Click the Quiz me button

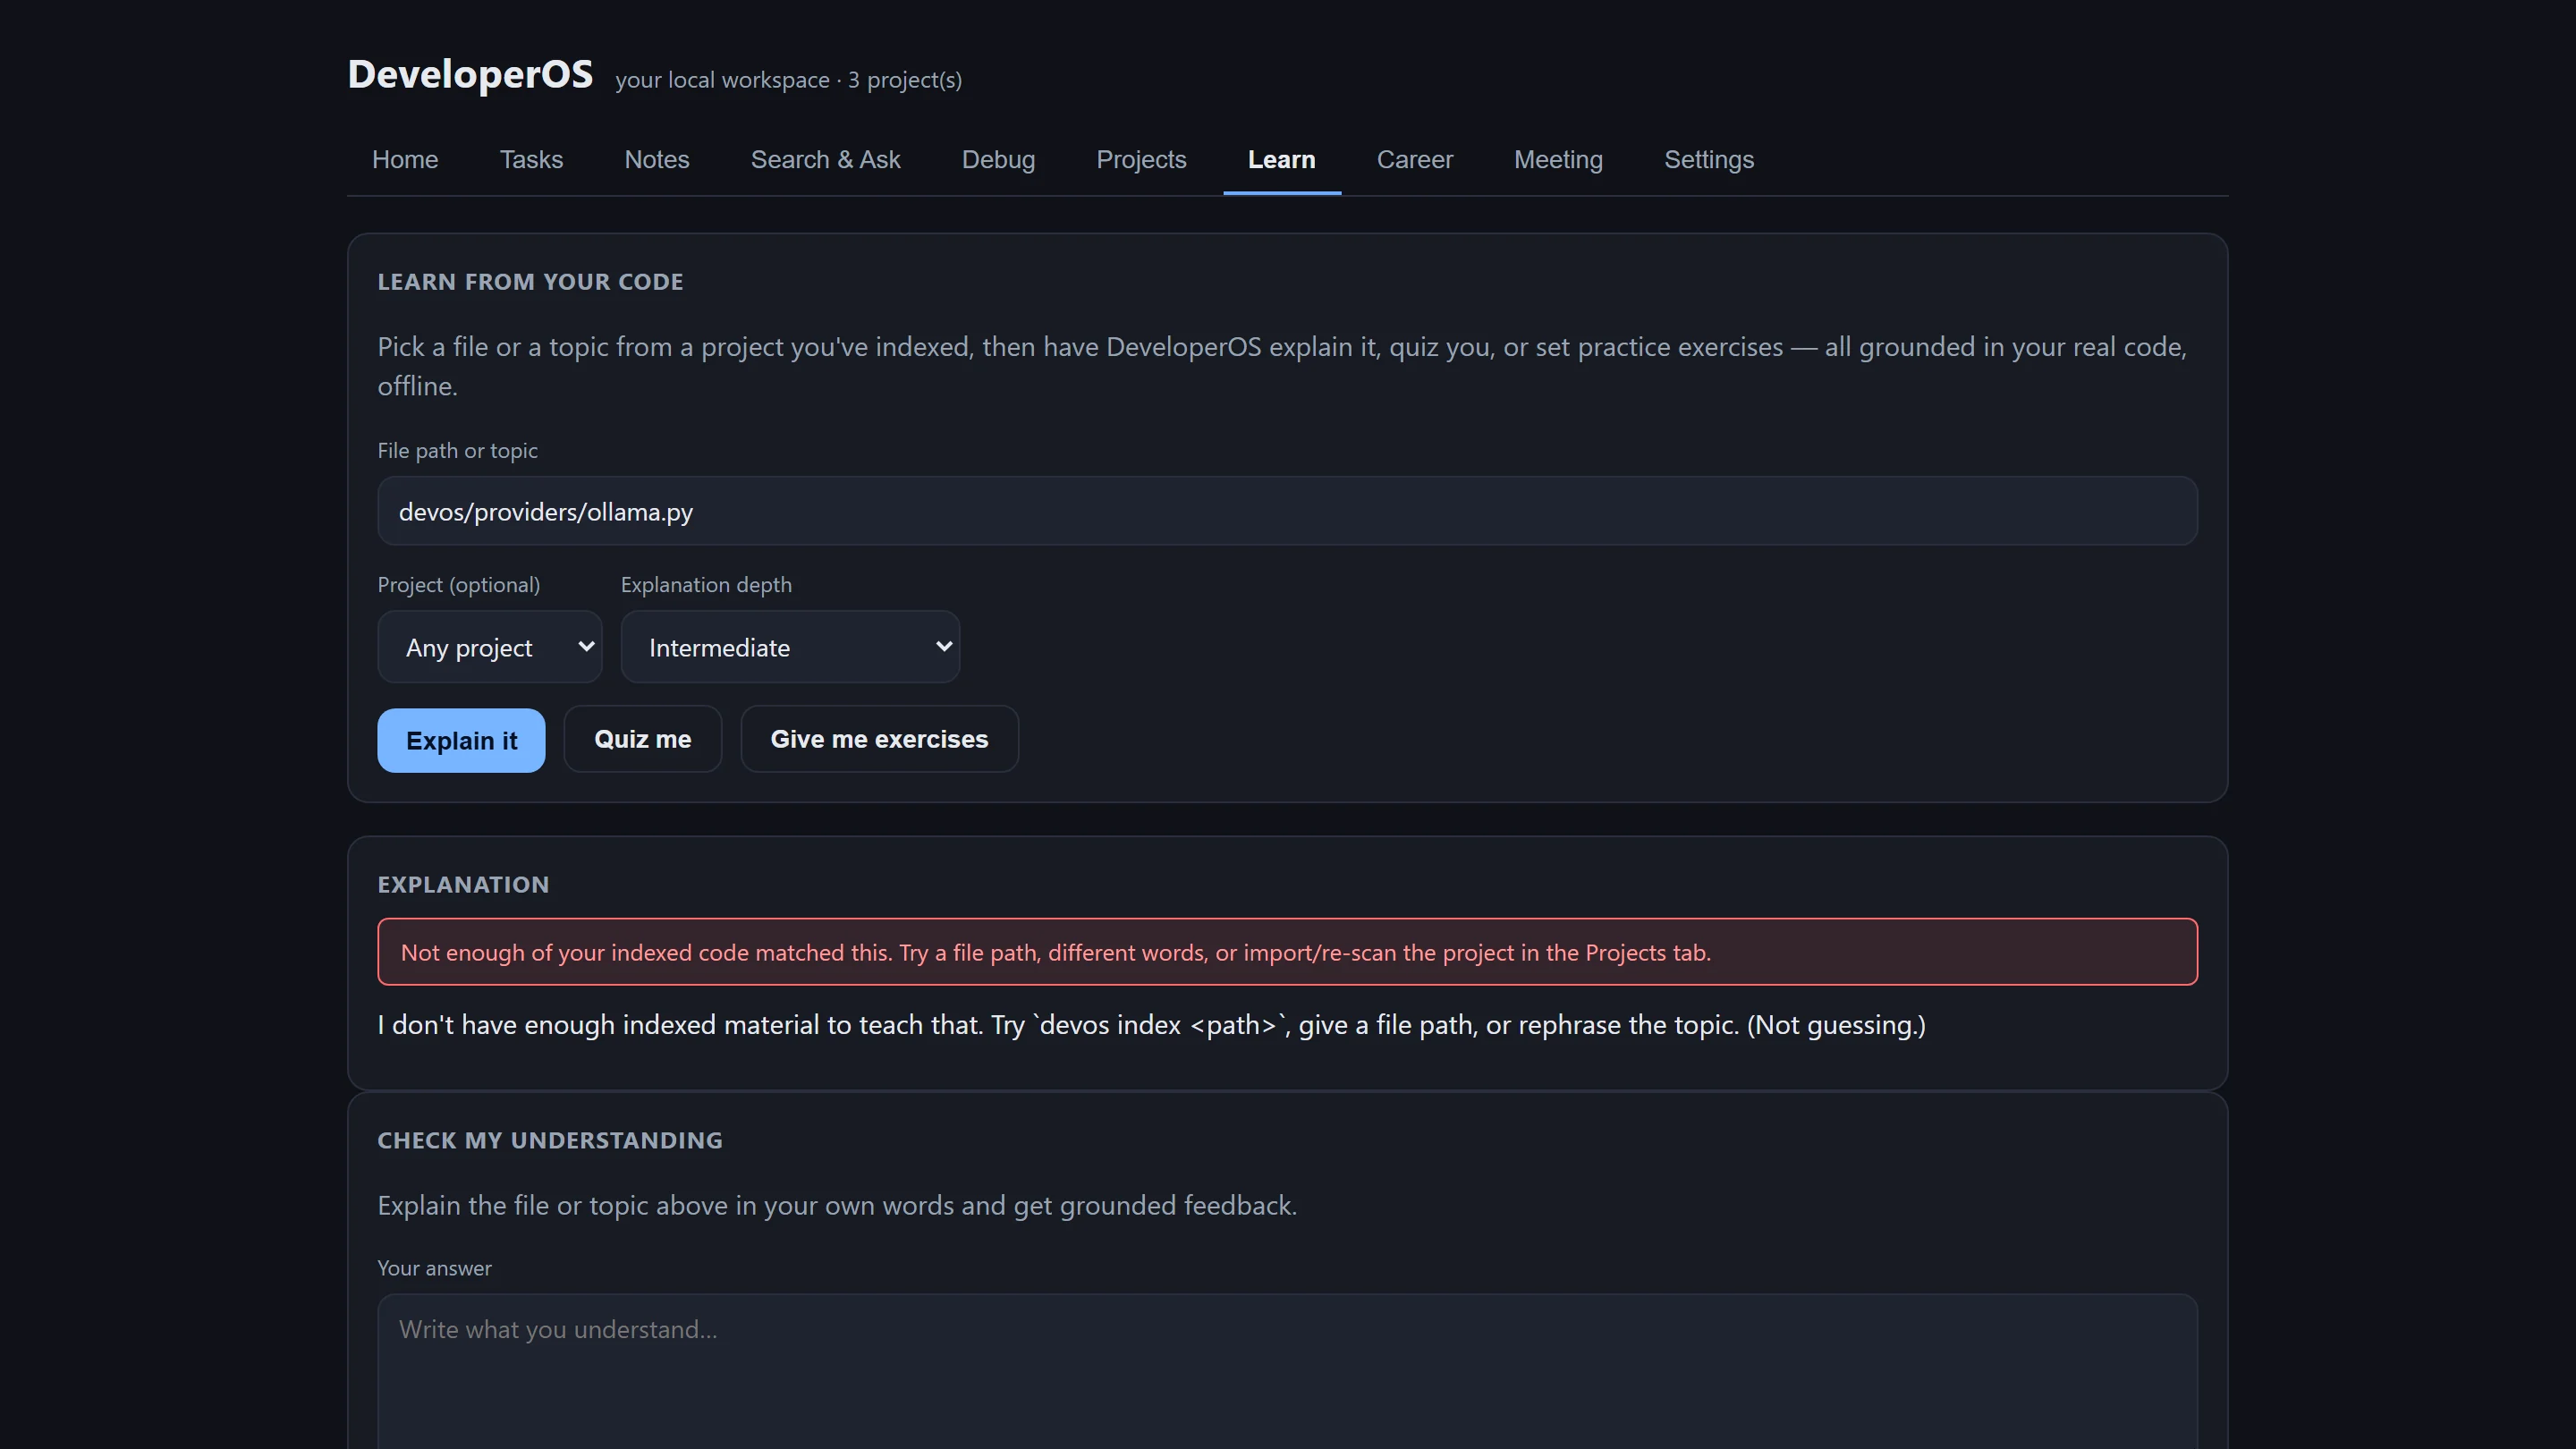[643, 739]
